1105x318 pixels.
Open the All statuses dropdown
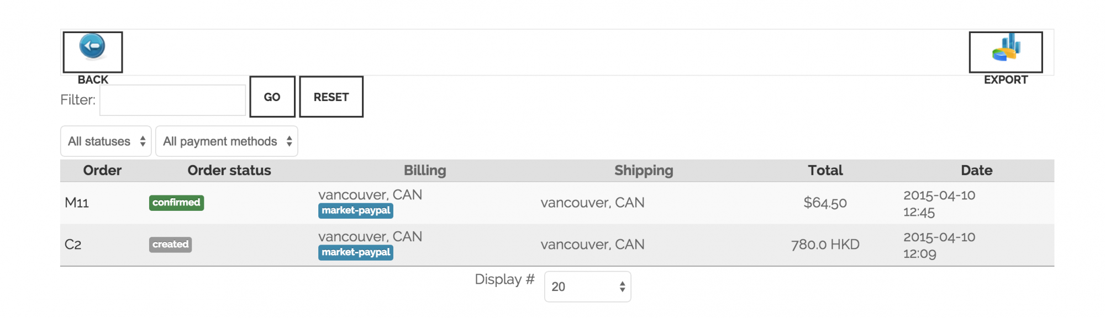(x=106, y=141)
